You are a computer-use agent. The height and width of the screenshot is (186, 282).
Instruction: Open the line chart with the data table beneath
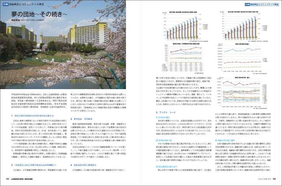183,58
